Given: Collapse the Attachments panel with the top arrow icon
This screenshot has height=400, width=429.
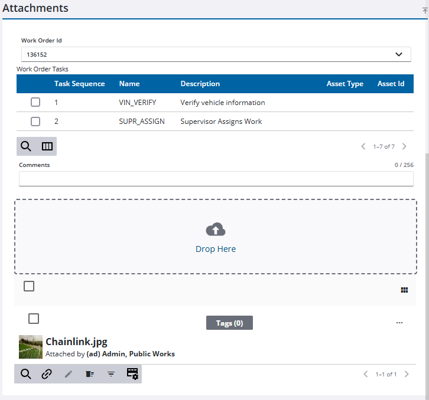Looking at the screenshot, I should 425,11.
